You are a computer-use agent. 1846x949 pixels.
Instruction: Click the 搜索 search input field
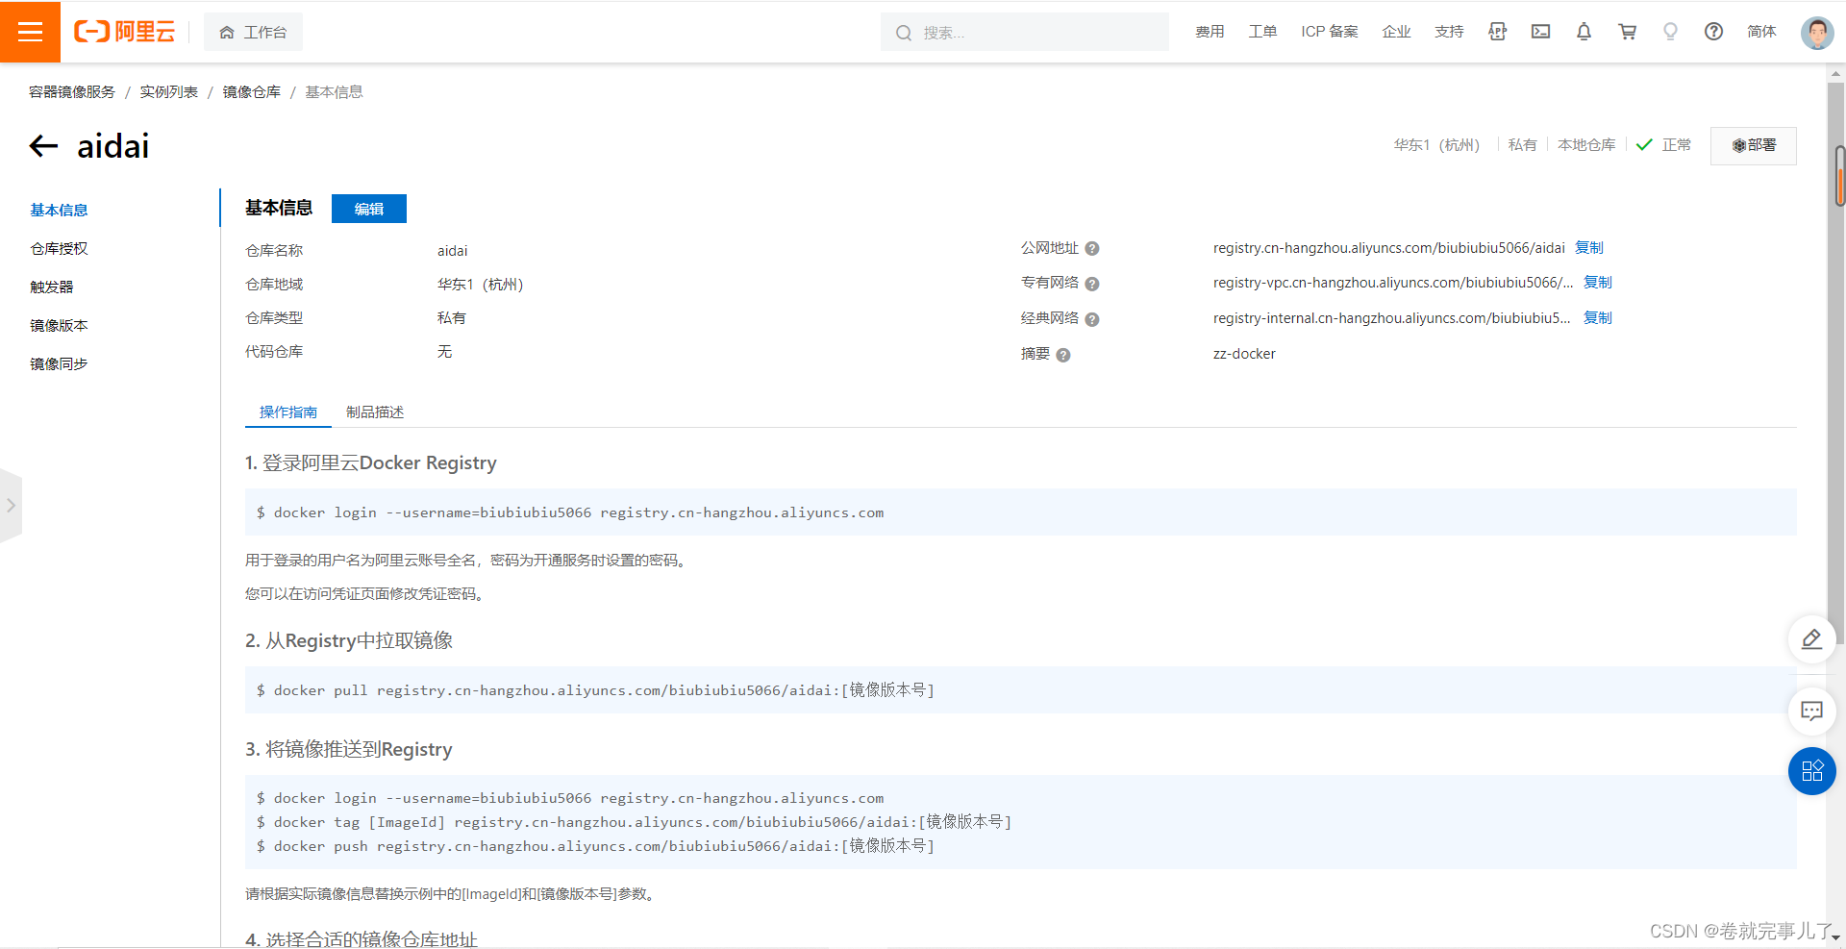point(1024,32)
